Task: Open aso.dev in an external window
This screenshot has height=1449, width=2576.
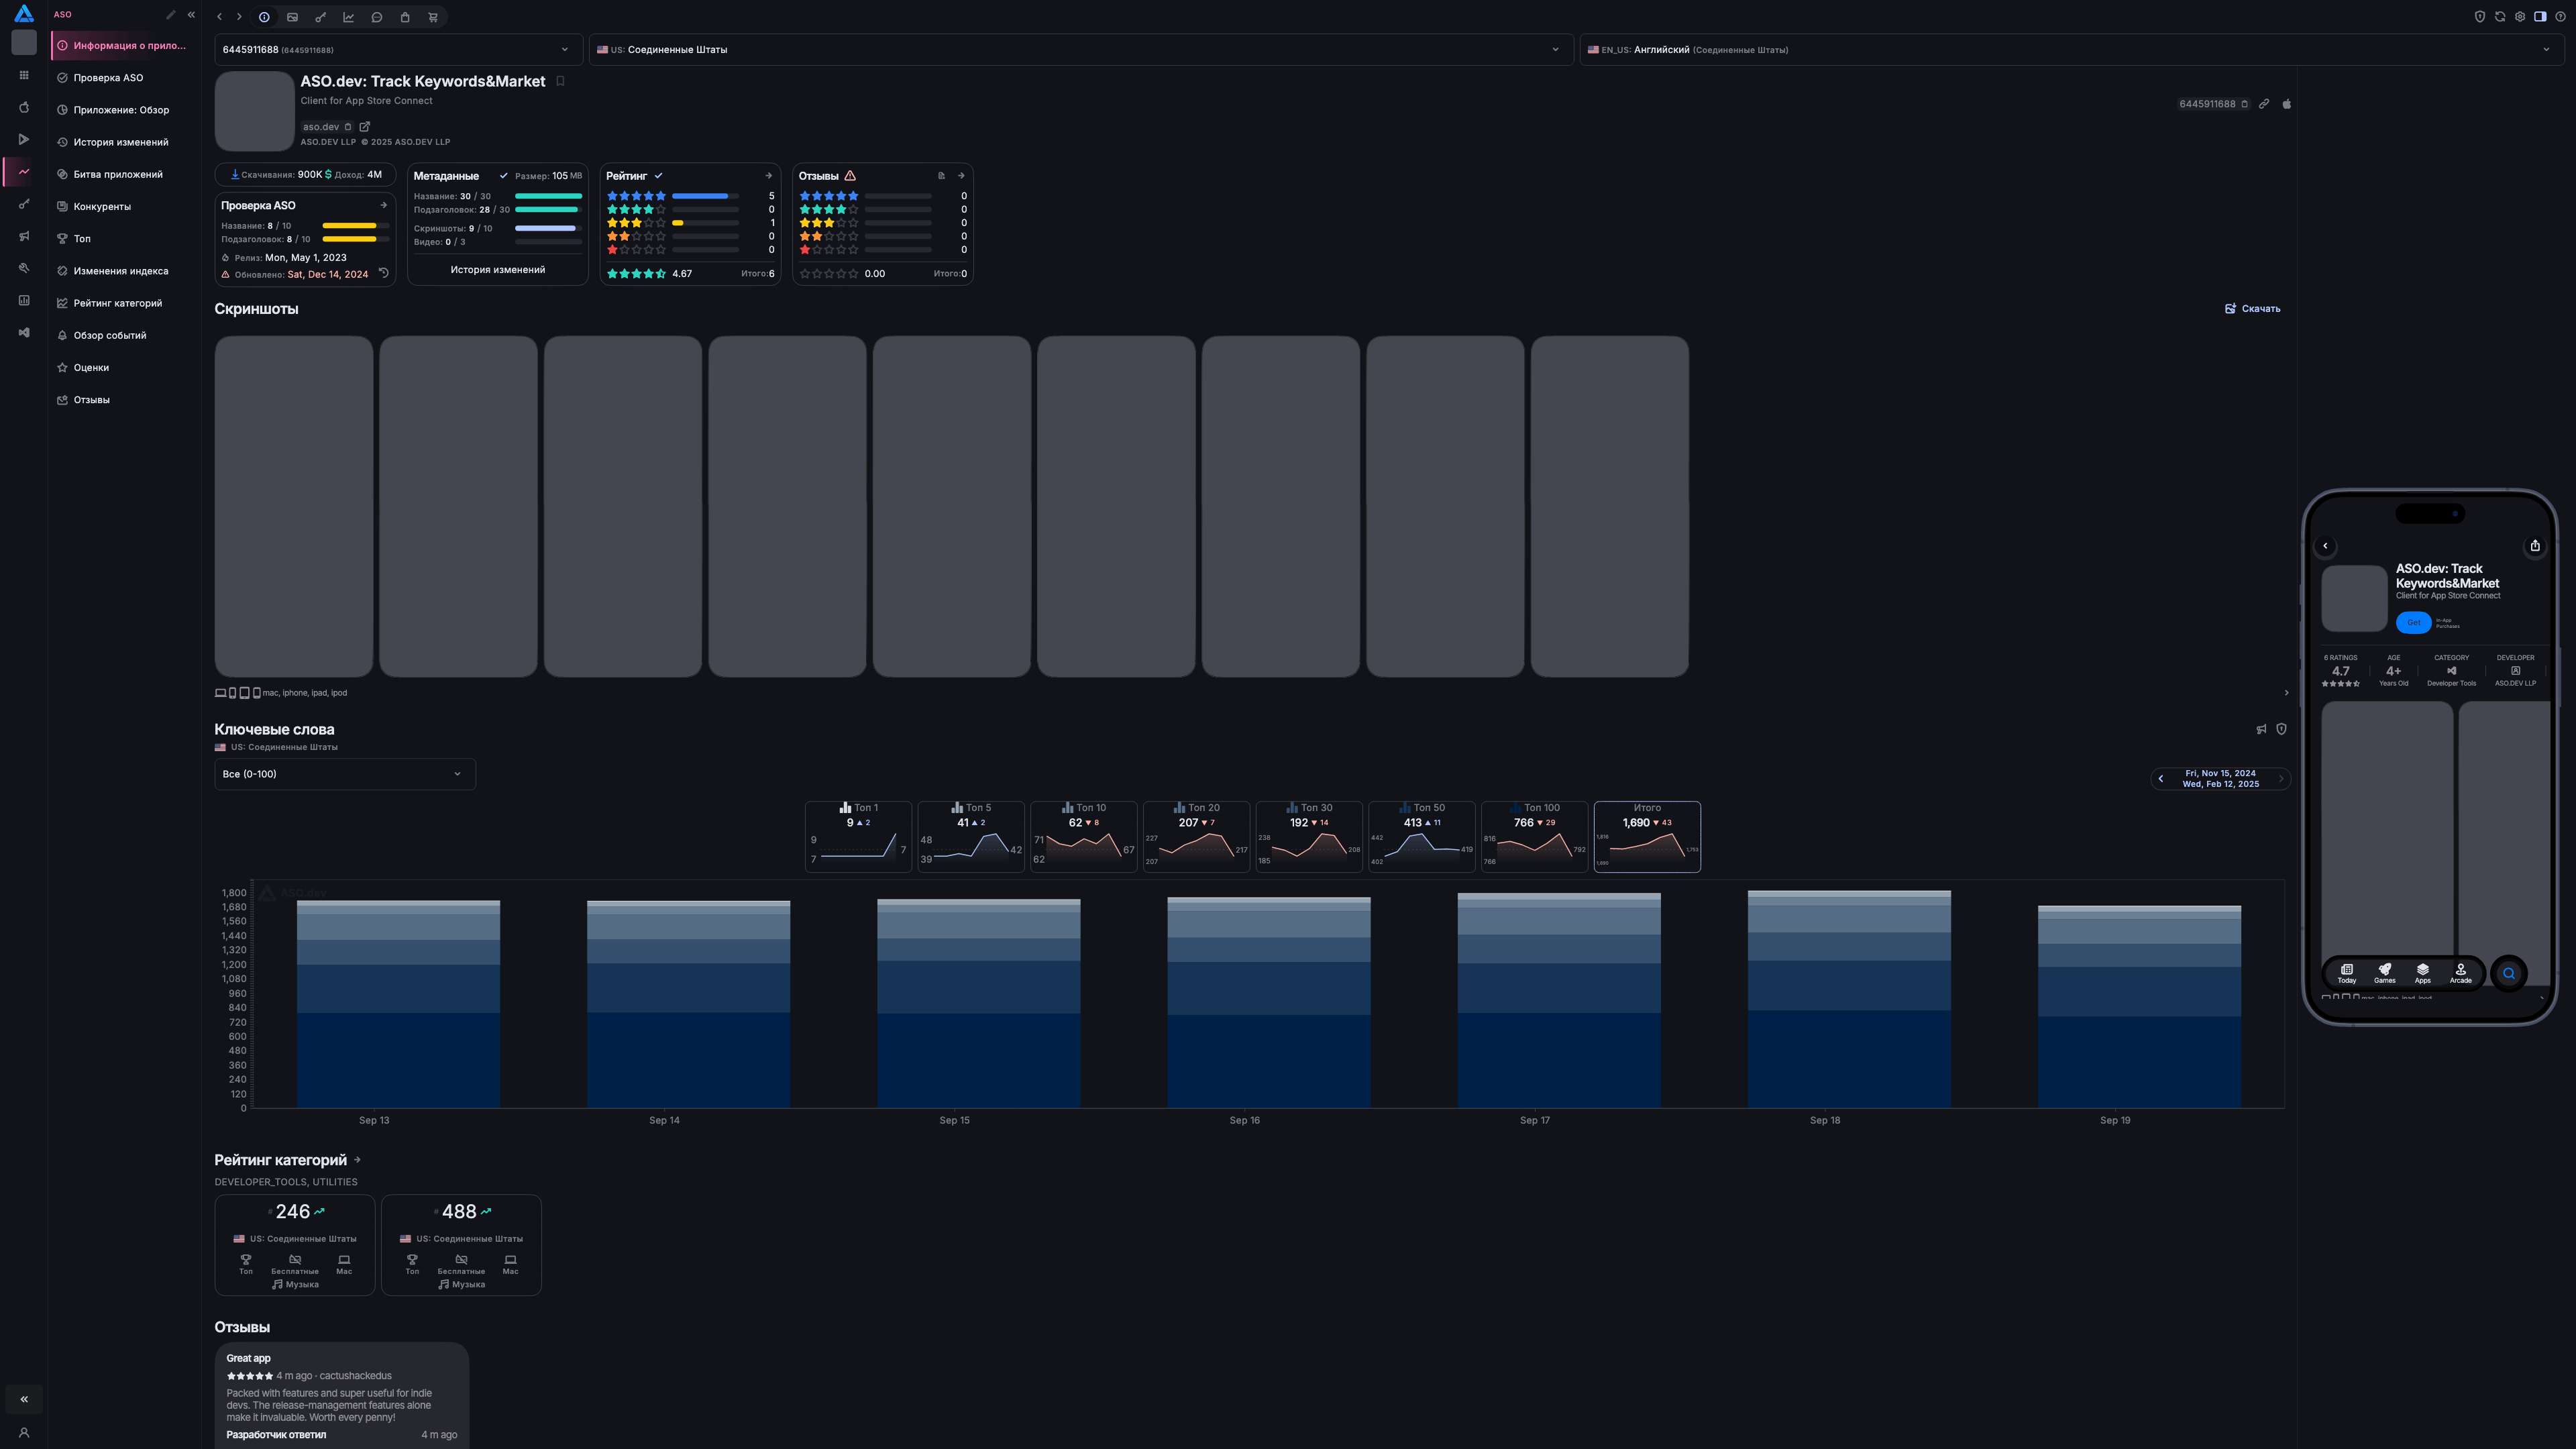Action: point(365,127)
